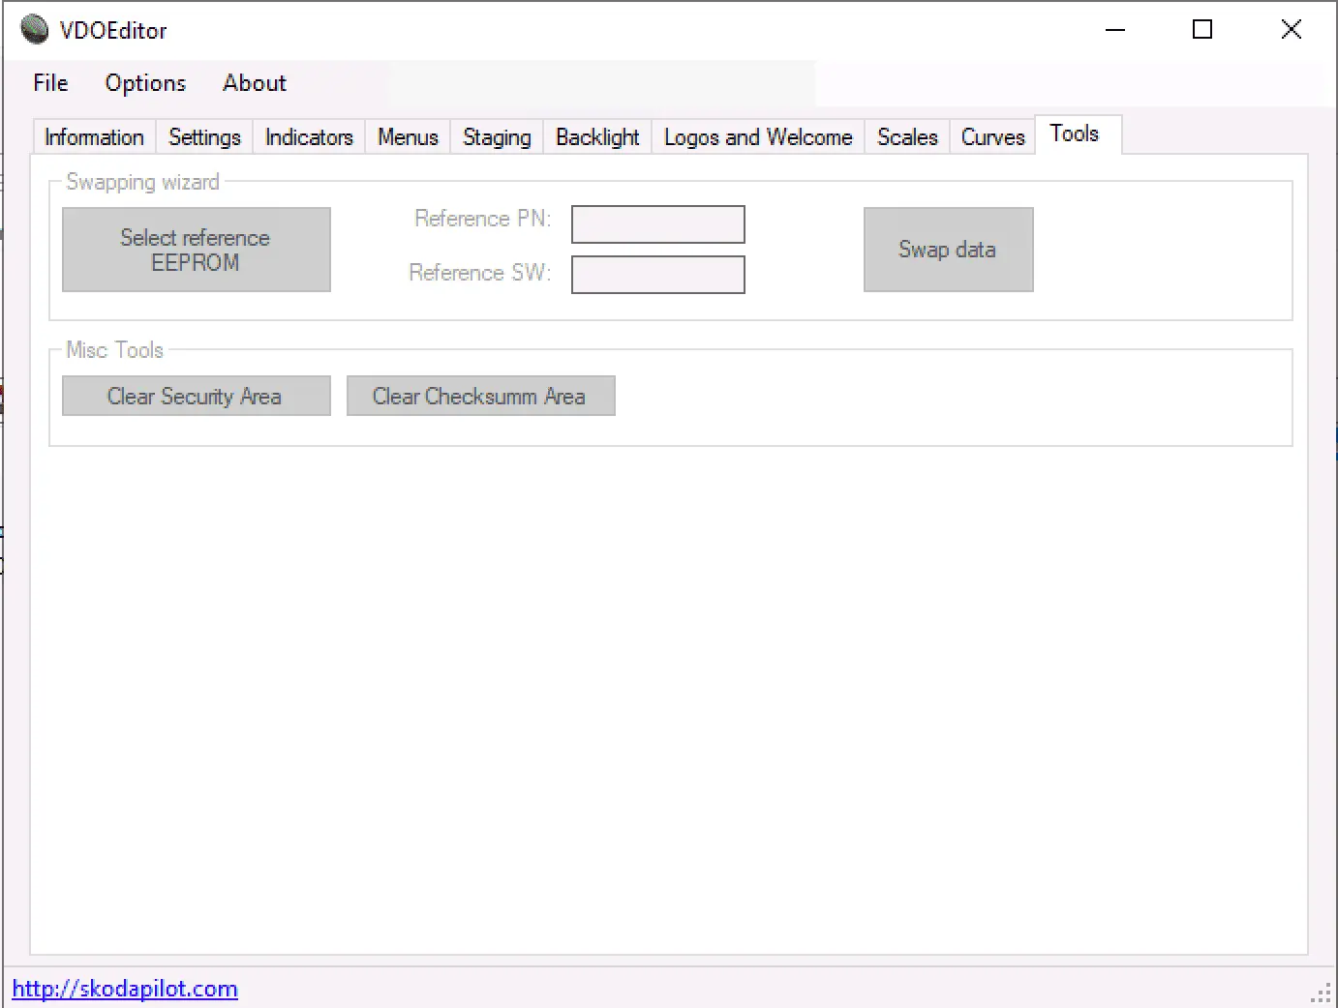Image resolution: width=1338 pixels, height=1008 pixels.
Task: Open the skodapilot.com link
Action: click(125, 989)
